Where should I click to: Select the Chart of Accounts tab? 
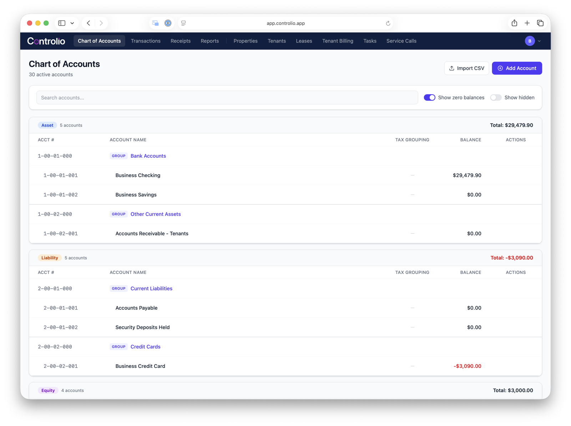(99, 41)
